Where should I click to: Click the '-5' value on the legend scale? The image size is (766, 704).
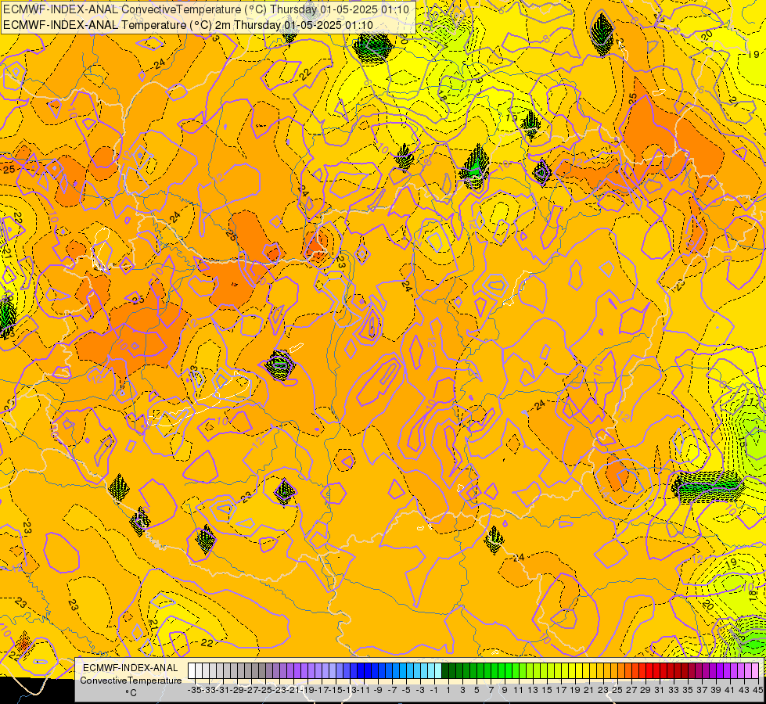click(406, 690)
